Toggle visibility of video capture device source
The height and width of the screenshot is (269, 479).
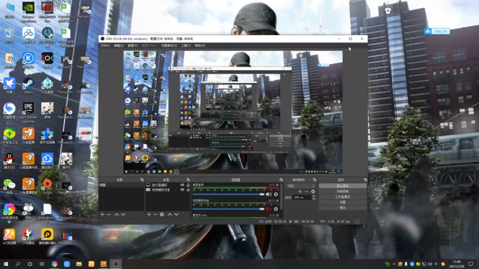click(183, 189)
